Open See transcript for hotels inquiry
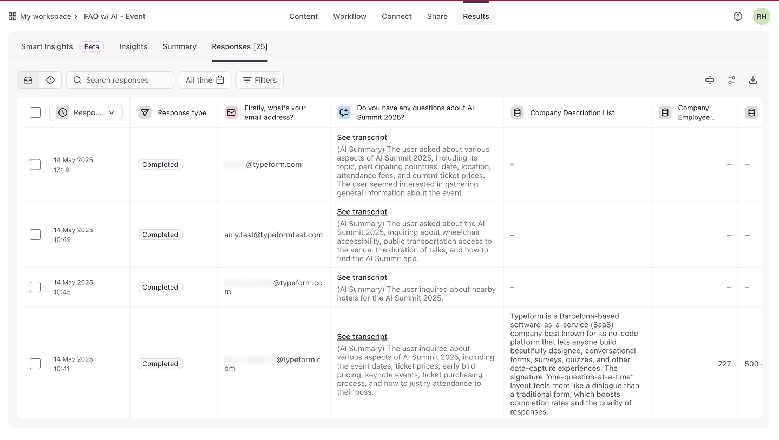Viewport: 779px width, 440px height. coord(362,277)
